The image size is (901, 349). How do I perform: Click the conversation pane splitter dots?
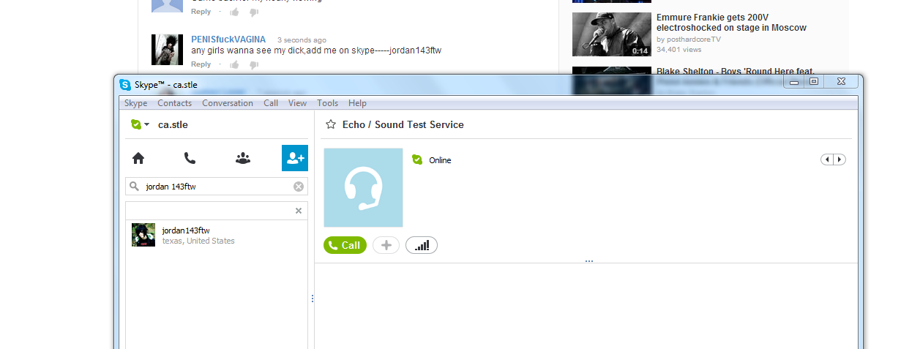(x=589, y=261)
